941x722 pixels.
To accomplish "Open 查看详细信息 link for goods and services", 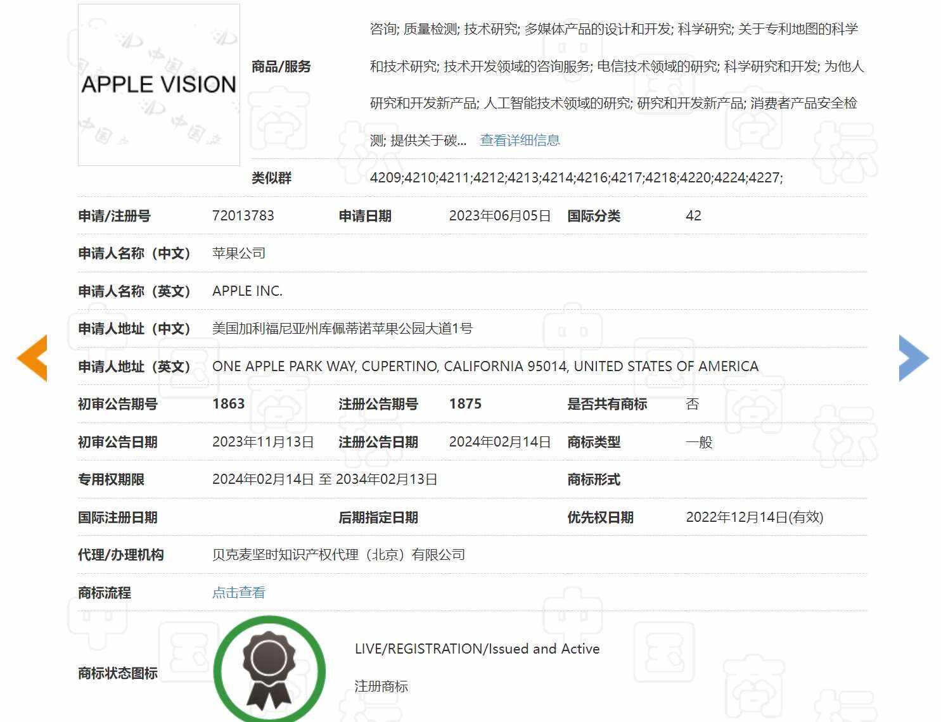I will click(520, 140).
